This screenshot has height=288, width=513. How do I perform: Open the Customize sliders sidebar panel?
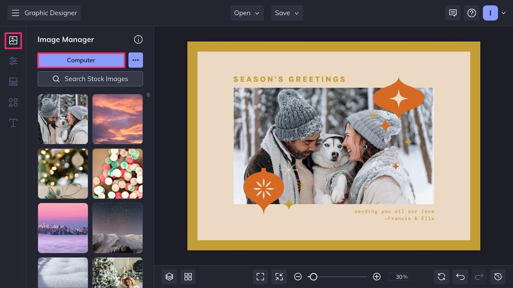click(13, 61)
